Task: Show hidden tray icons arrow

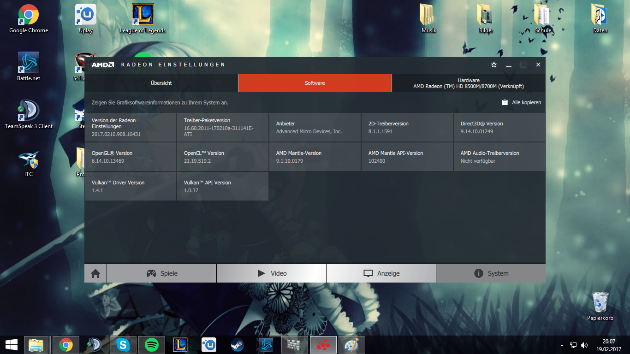Action: (562, 345)
